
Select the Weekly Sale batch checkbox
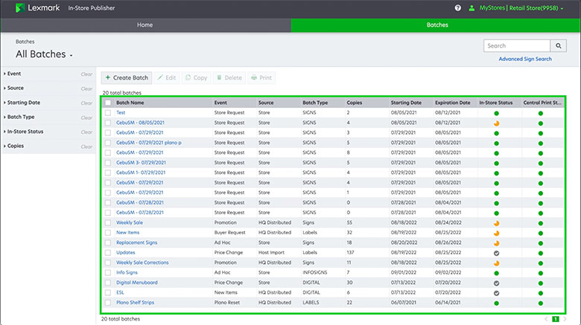coord(108,222)
